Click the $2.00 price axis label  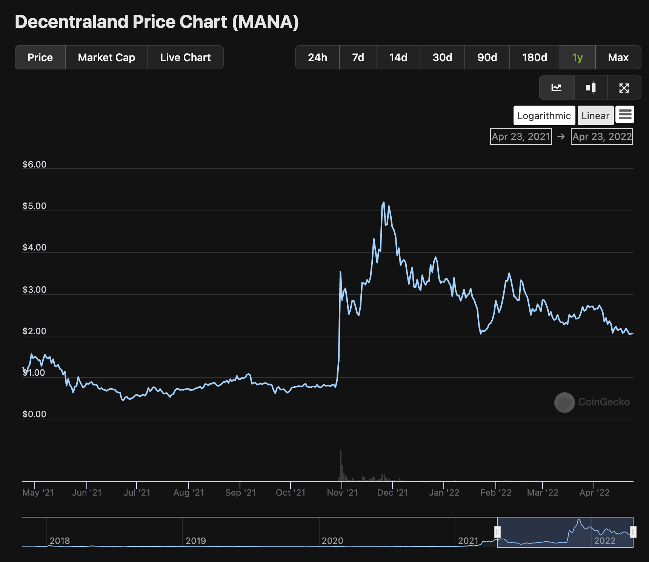click(x=34, y=331)
